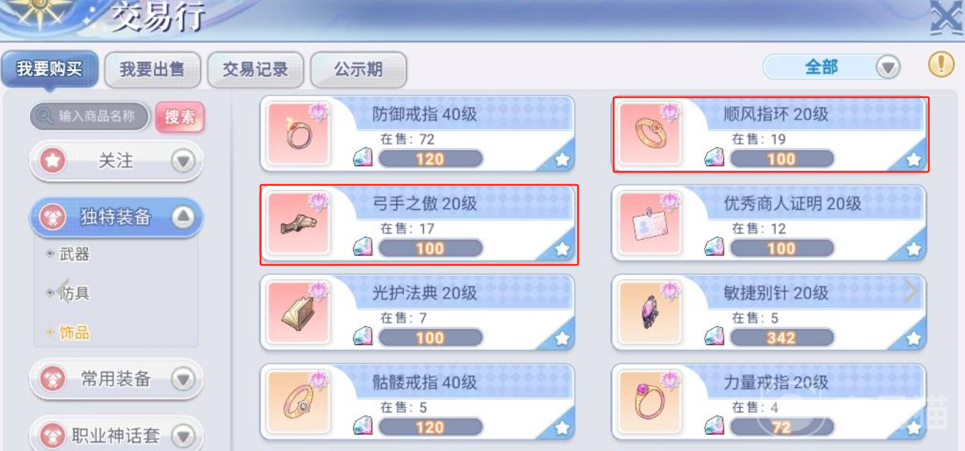Toggle favorite star on 防御戒指 40级

[563, 159]
